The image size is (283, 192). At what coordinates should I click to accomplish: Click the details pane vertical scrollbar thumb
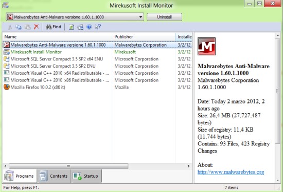point(277,91)
